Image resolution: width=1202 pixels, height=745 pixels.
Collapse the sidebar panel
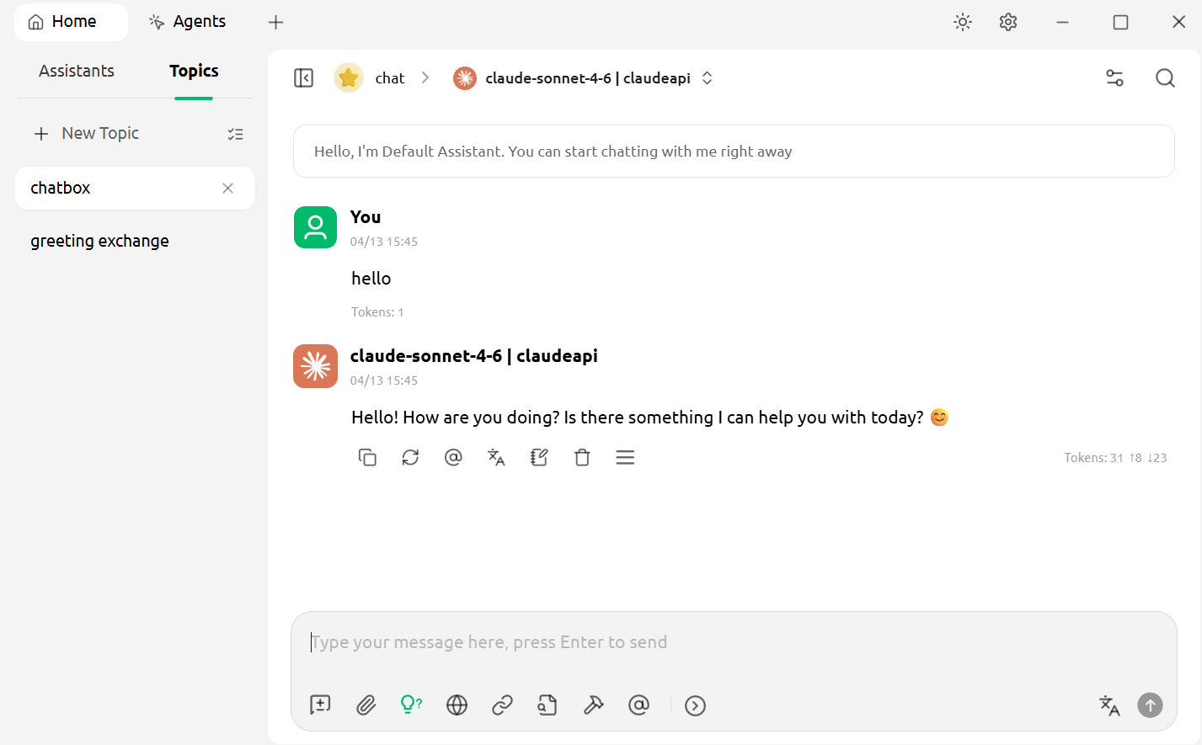tap(303, 78)
